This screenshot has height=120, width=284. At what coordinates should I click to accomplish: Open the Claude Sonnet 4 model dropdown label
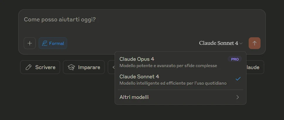pos(218,43)
